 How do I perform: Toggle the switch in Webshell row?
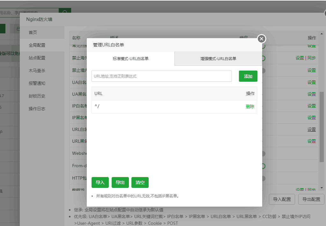(263, 154)
